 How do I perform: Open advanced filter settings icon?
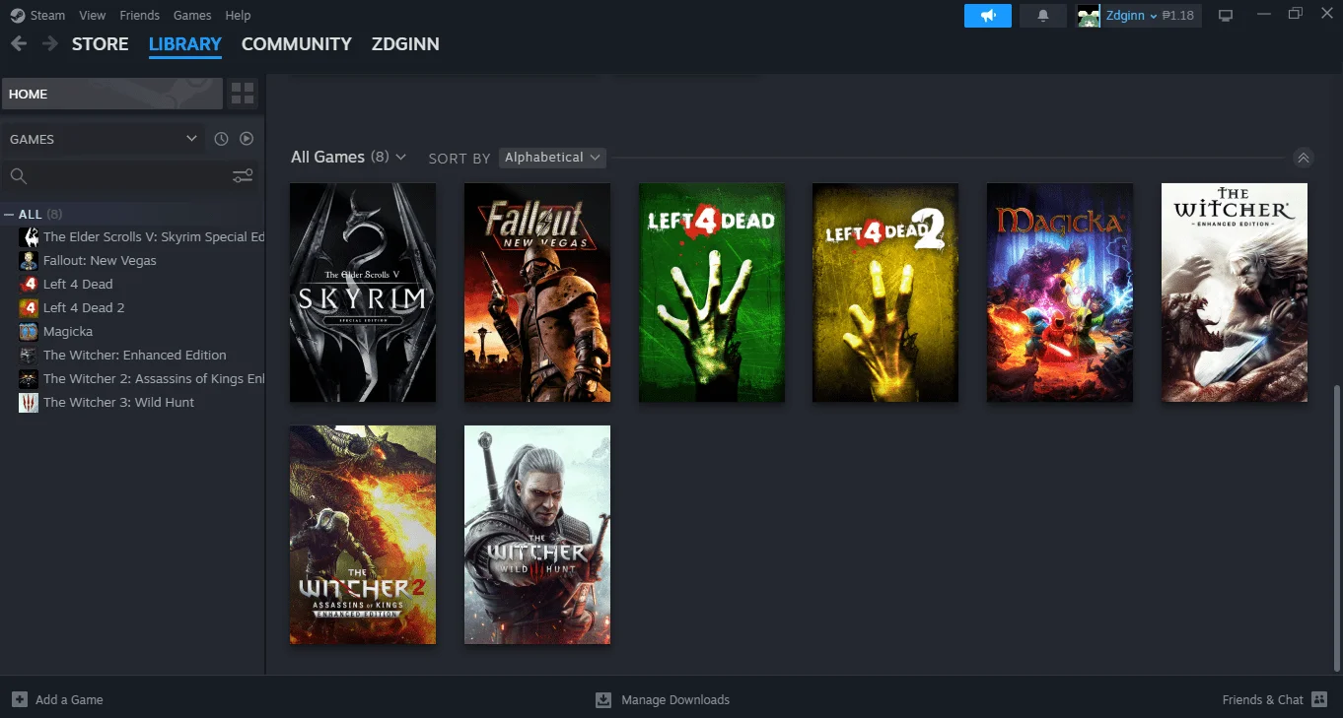[x=243, y=176]
